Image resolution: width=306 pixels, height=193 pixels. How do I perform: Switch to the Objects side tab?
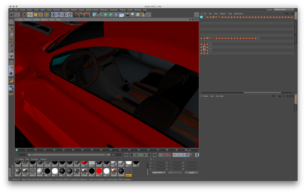coord(296,16)
